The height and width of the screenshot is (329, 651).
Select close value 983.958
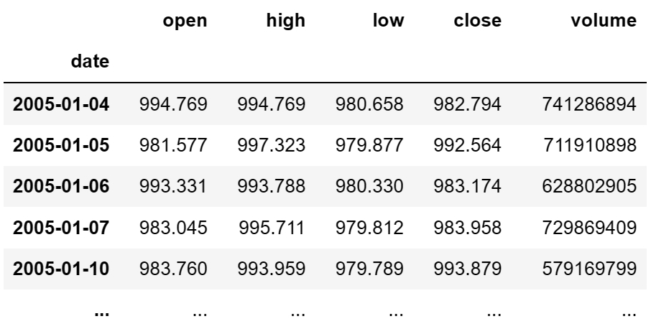coord(468,228)
